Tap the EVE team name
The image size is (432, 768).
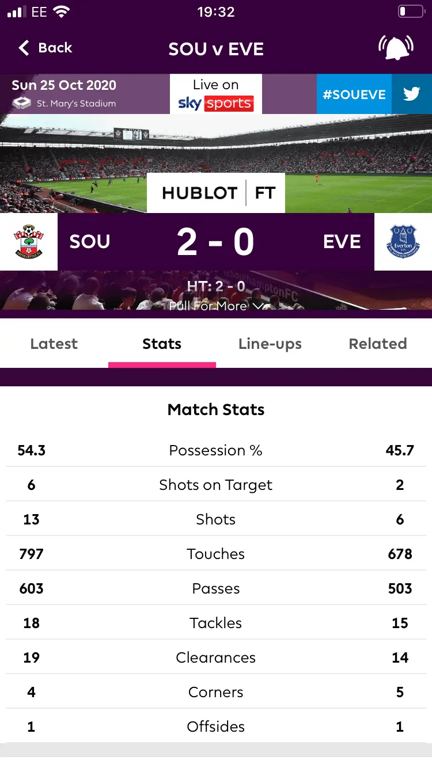pyautogui.click(x=342, y=242)
